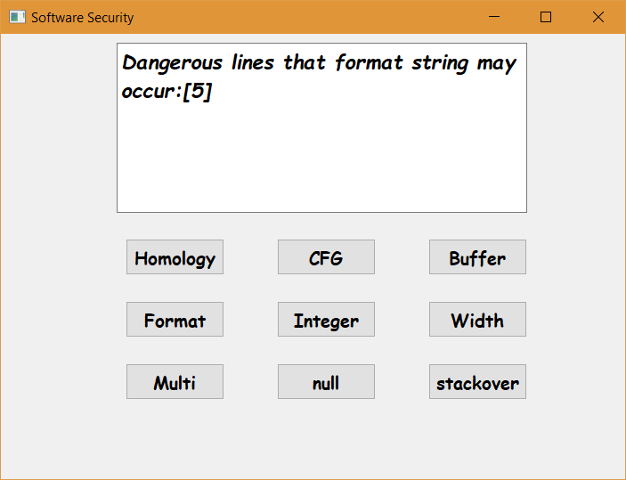Click the Software Security title text
Image resolution: width=626 pixels, height=480 pixels.
82,18
